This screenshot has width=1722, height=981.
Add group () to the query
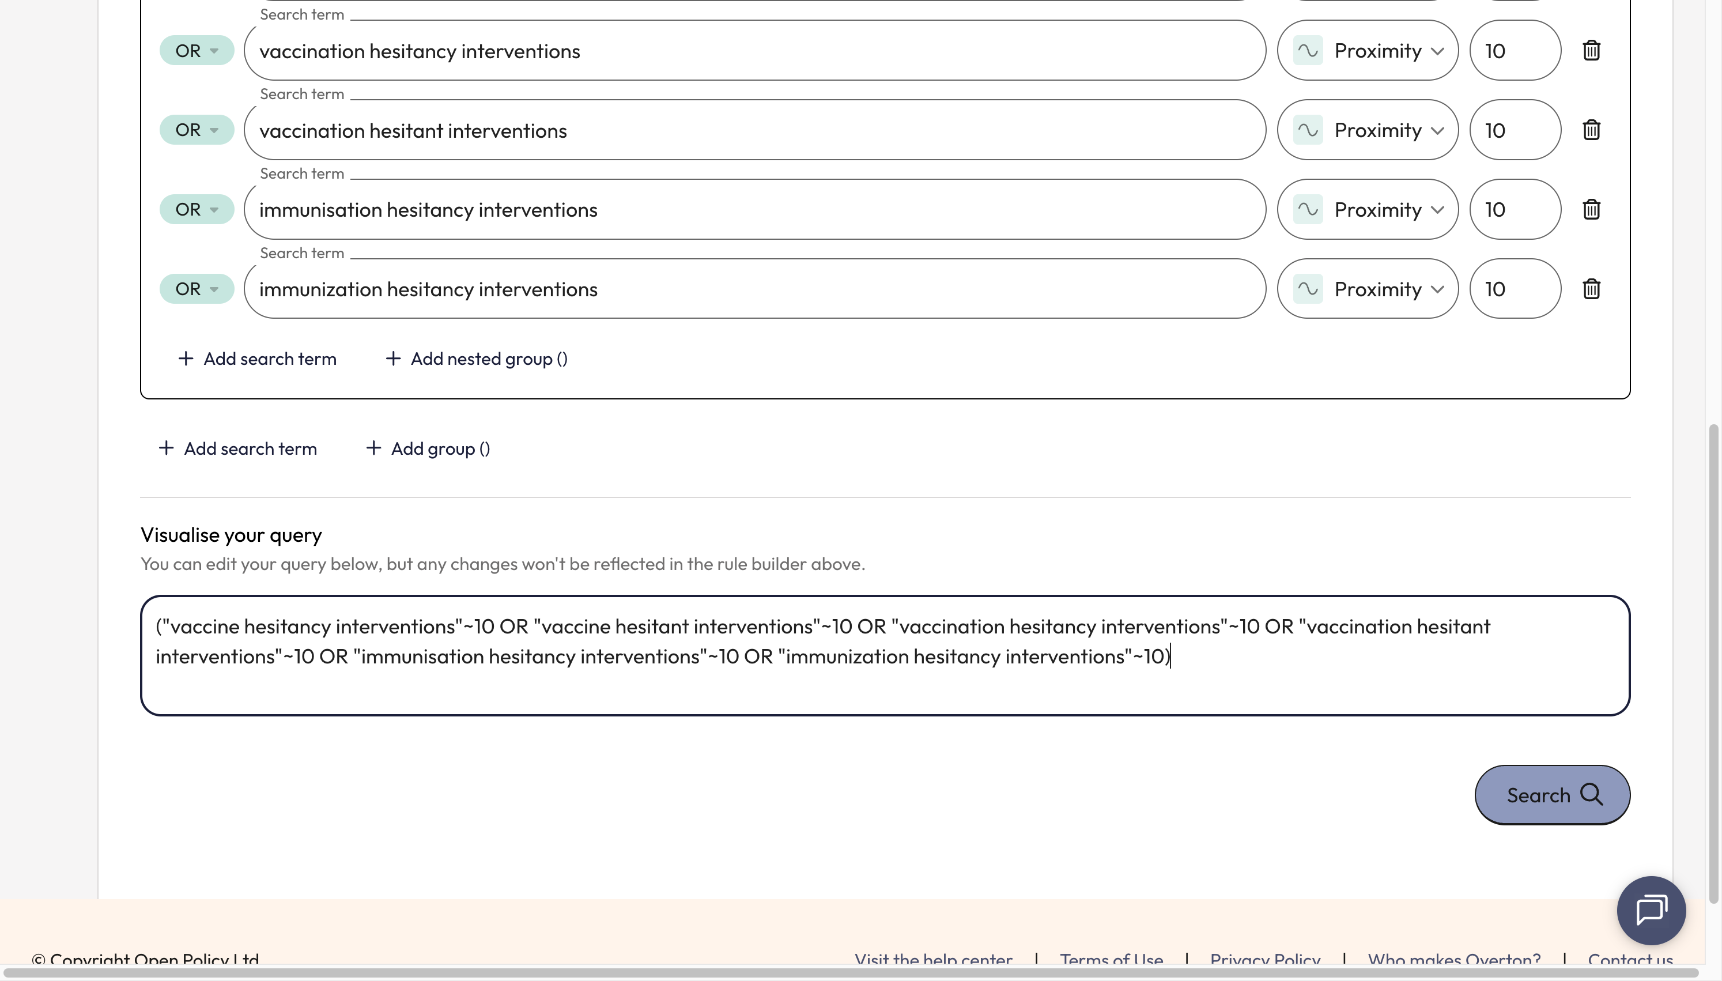(x=428, y=449)
